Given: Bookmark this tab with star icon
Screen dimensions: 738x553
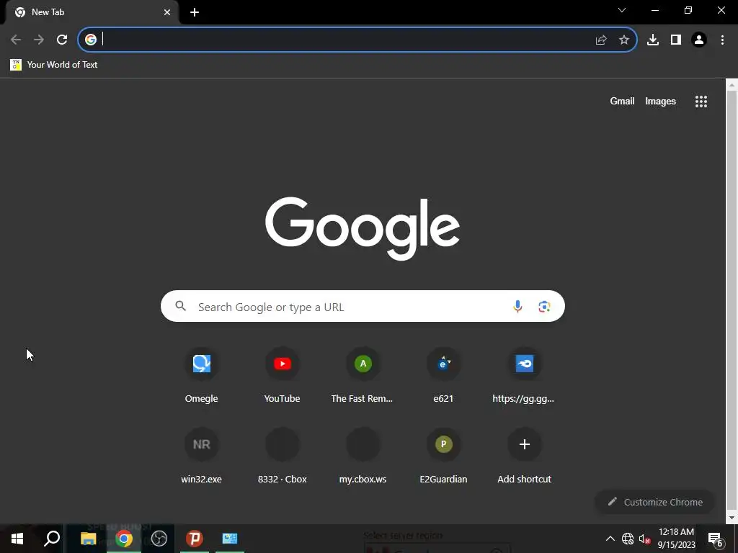Looking at the screenshot, I should click(x=624, y=40).
